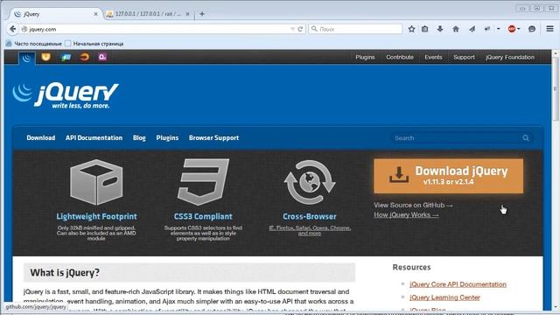Click Events in the top bar
Viewport: 560px width, 315px height.
[433, 57]
